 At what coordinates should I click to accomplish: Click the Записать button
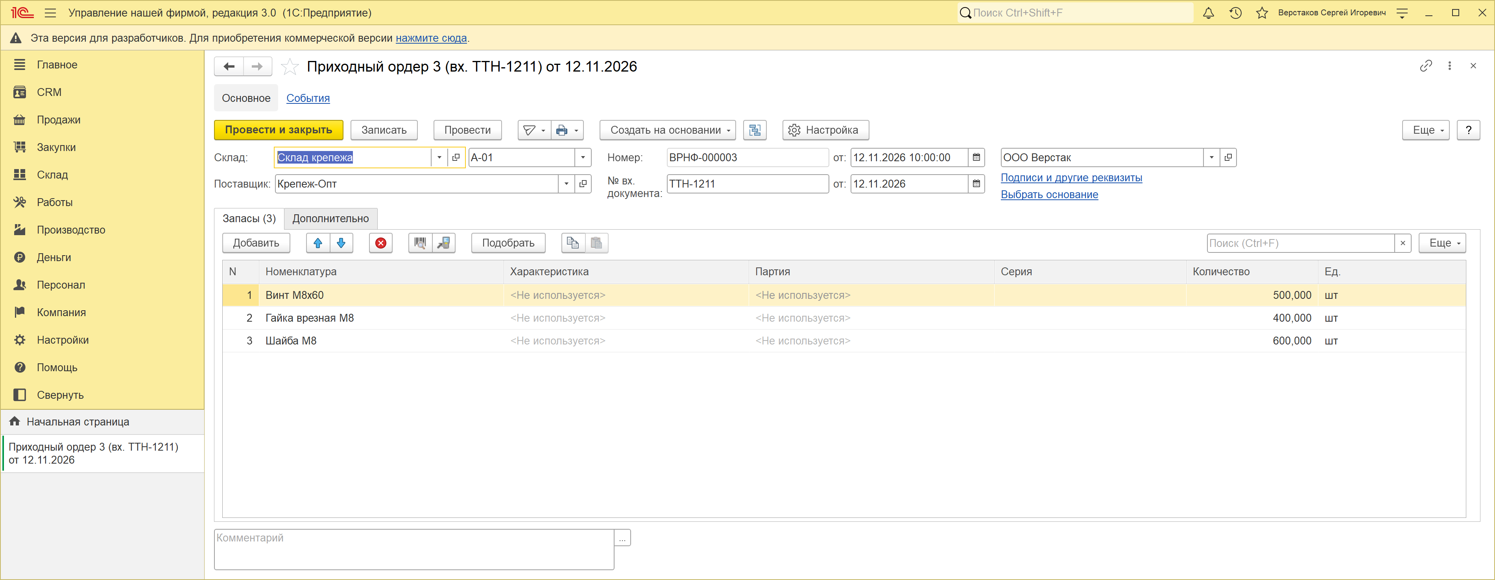(x=384, y=130)
